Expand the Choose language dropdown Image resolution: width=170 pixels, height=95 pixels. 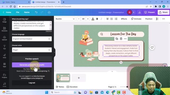[32, 39]
